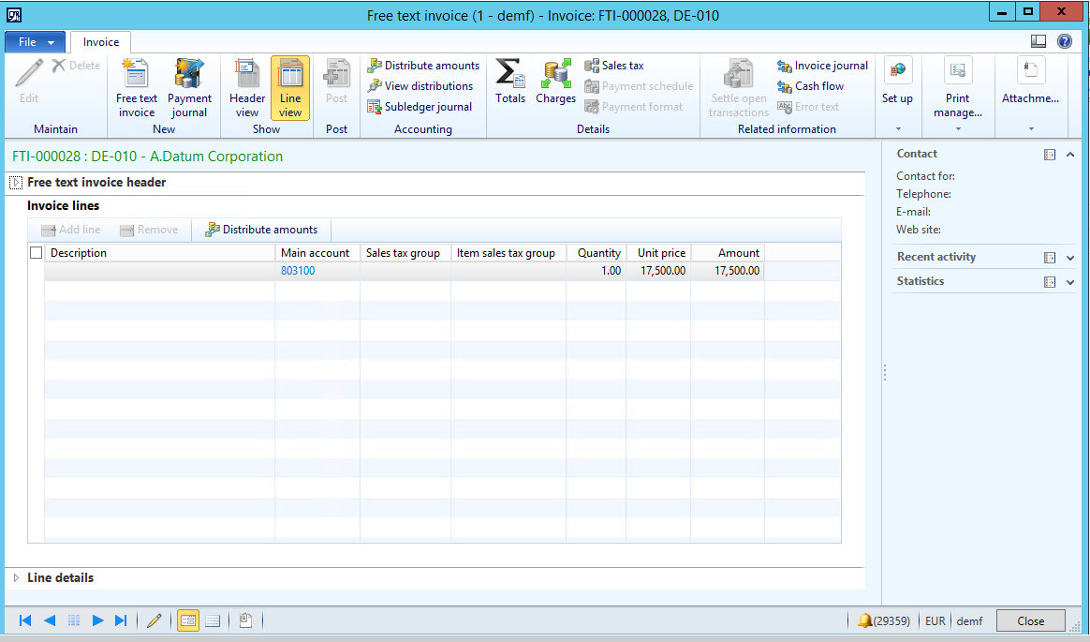Click the Unit price cell 17,500.00
Viewport: 1090px width, 642px height.
click(662, 271)
